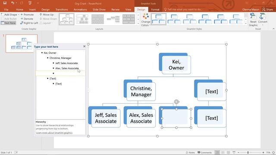Expand the Layouts gallery more arrow
Image resolution: width=276 pixels, height=155 pixels.
pos(138,23)
